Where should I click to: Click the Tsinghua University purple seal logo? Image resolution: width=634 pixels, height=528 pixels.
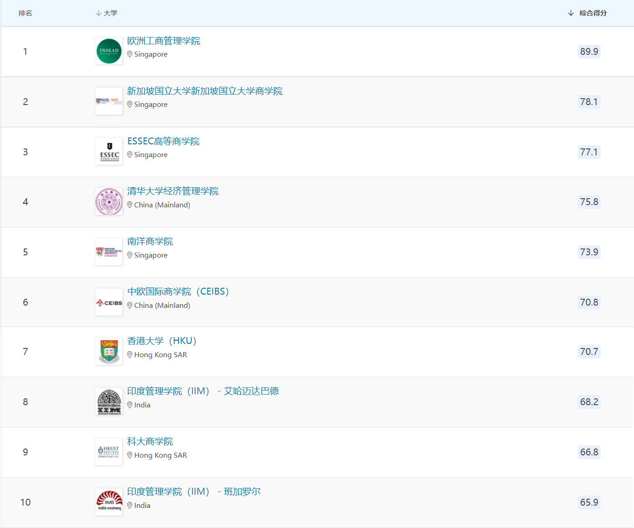[109, 201]
